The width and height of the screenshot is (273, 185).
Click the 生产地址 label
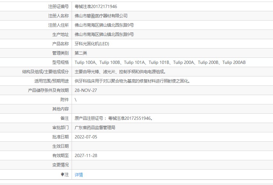point(61,34)
